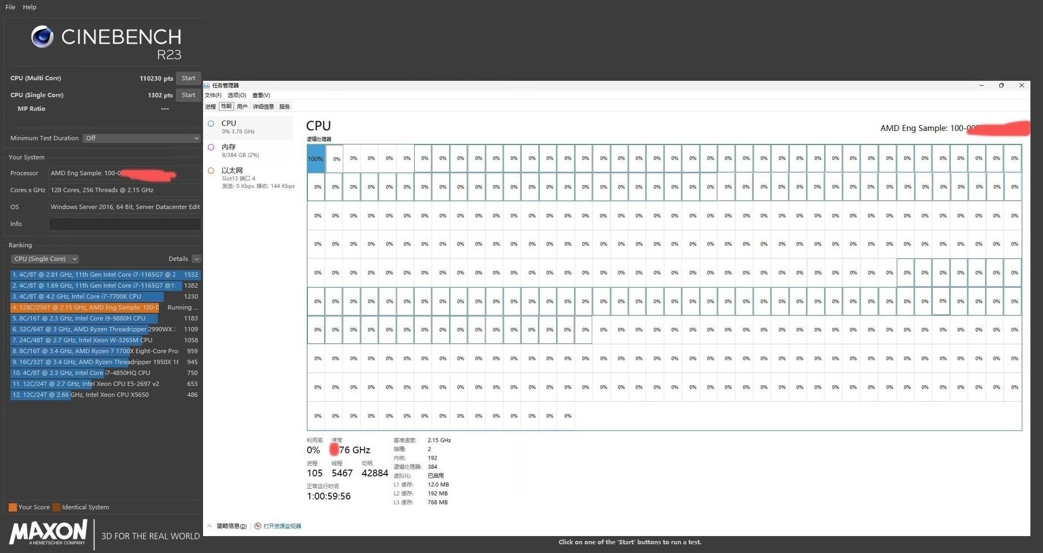
Task: Switch to the 用户 tab
Action: (242, 106)
